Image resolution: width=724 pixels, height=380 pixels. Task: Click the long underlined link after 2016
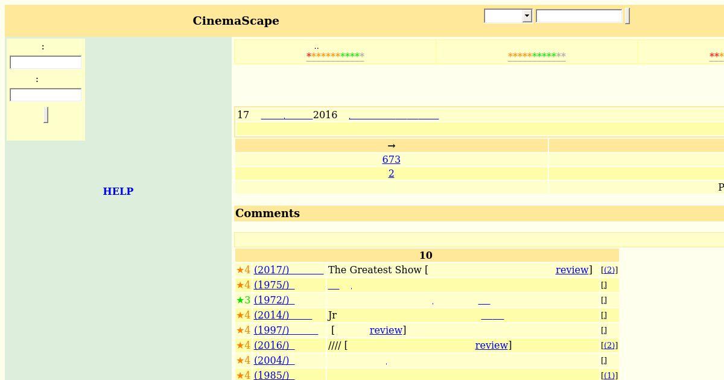tap(393, 115)
